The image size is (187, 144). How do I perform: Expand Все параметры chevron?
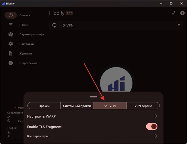pyautogui.click(x=156, y=136)
